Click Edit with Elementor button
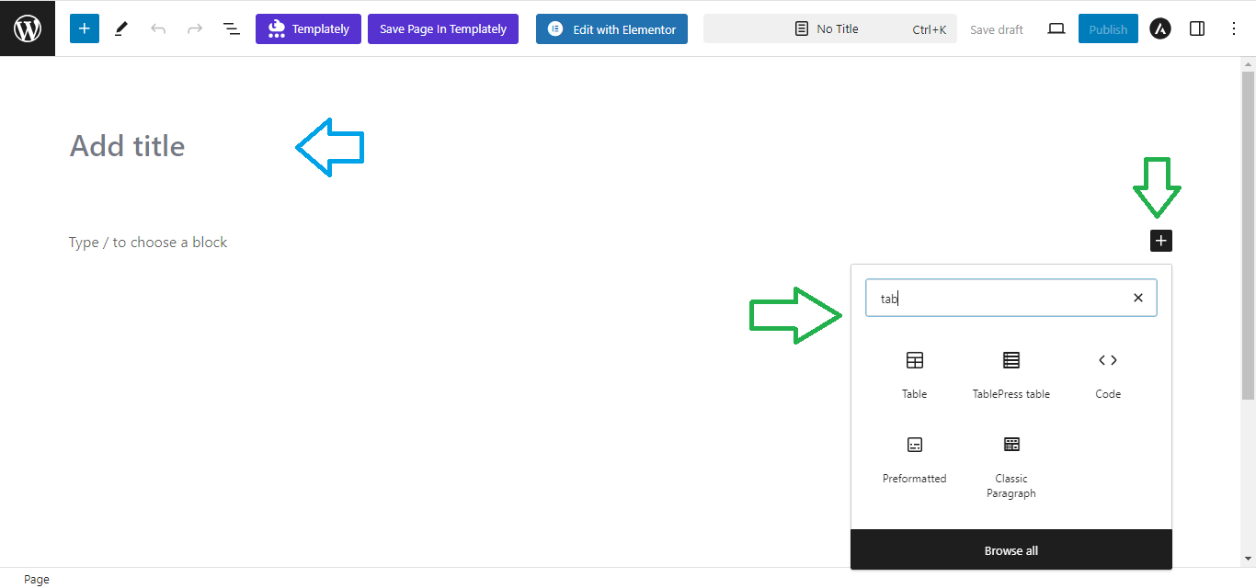This screenshot has height=588, width=1256. tap(611, 28)
